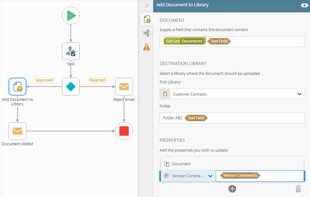
Task: Click the Rejected outcome label
Action: pos(97,80)
